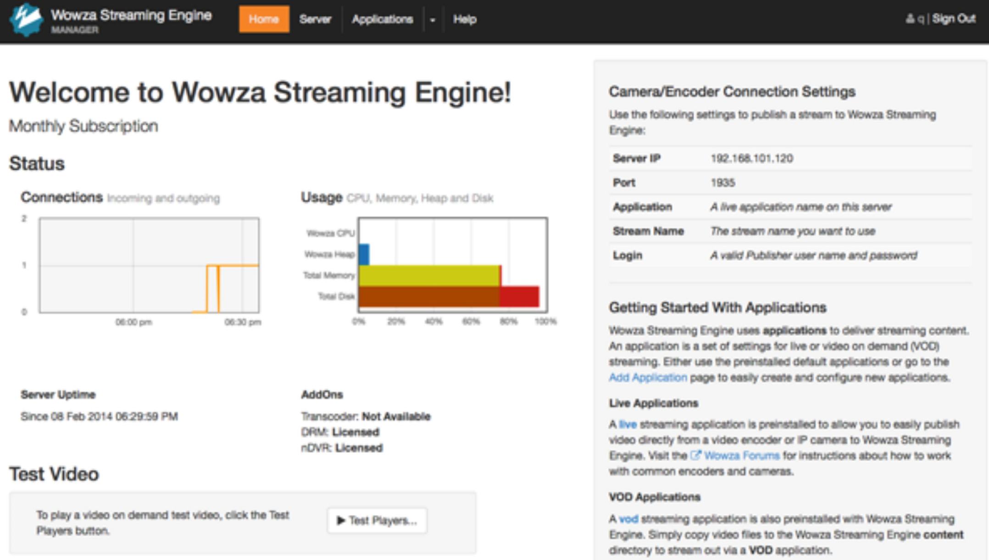Click the Transcoder: Not Available status
Screen dimensions: 989x560
click(x=366, y=416)
